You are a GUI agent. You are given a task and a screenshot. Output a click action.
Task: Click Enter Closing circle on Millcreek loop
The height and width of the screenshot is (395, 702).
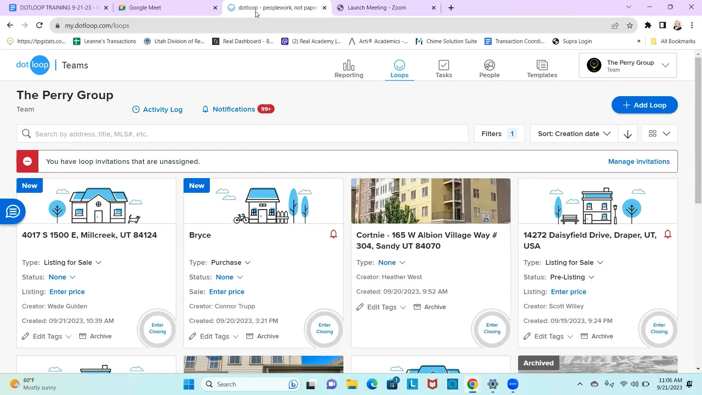157,328
